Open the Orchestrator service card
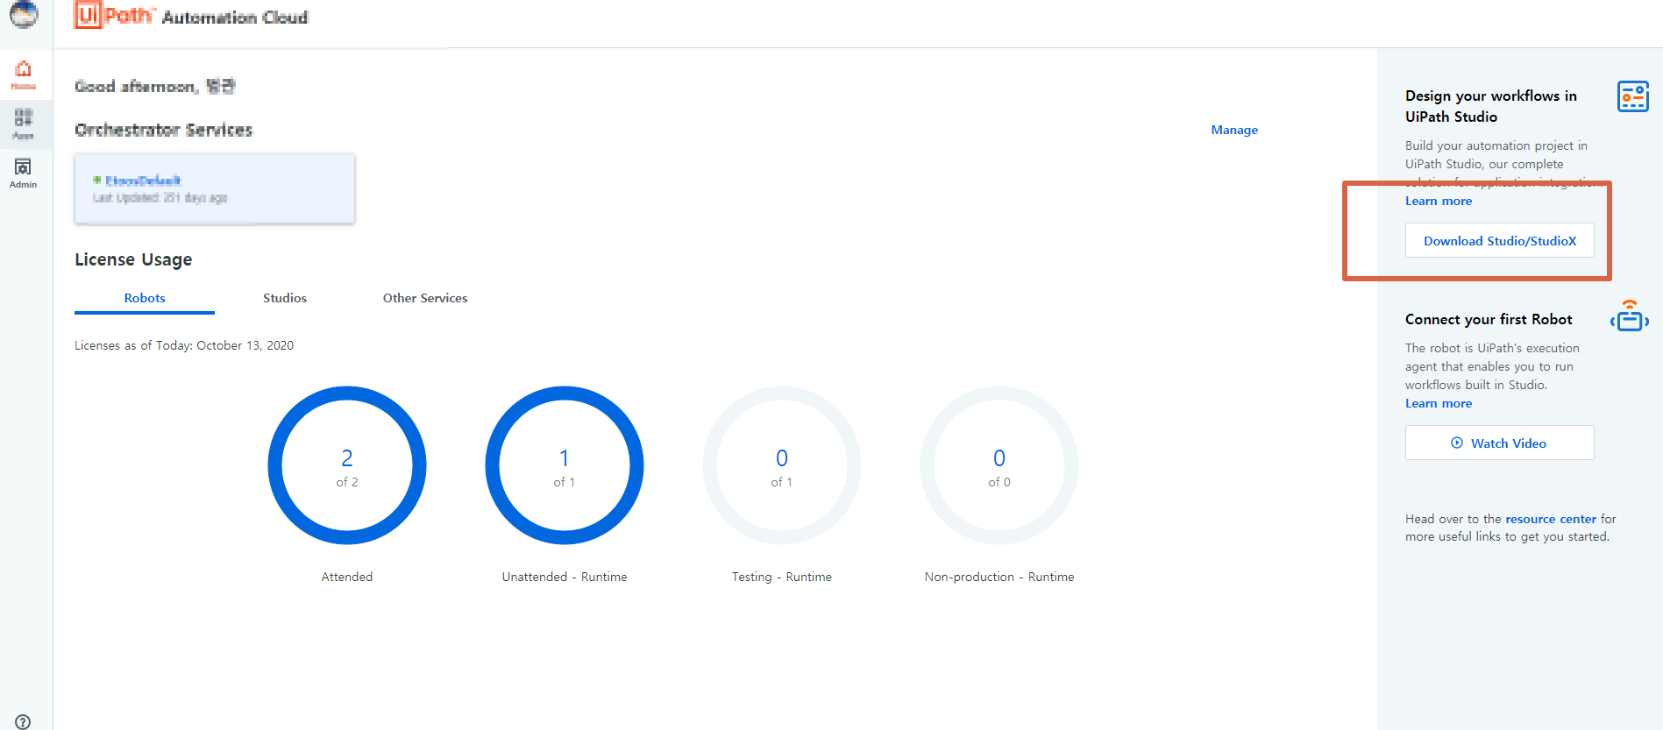The image size is (1663, 730). point(215,188)
